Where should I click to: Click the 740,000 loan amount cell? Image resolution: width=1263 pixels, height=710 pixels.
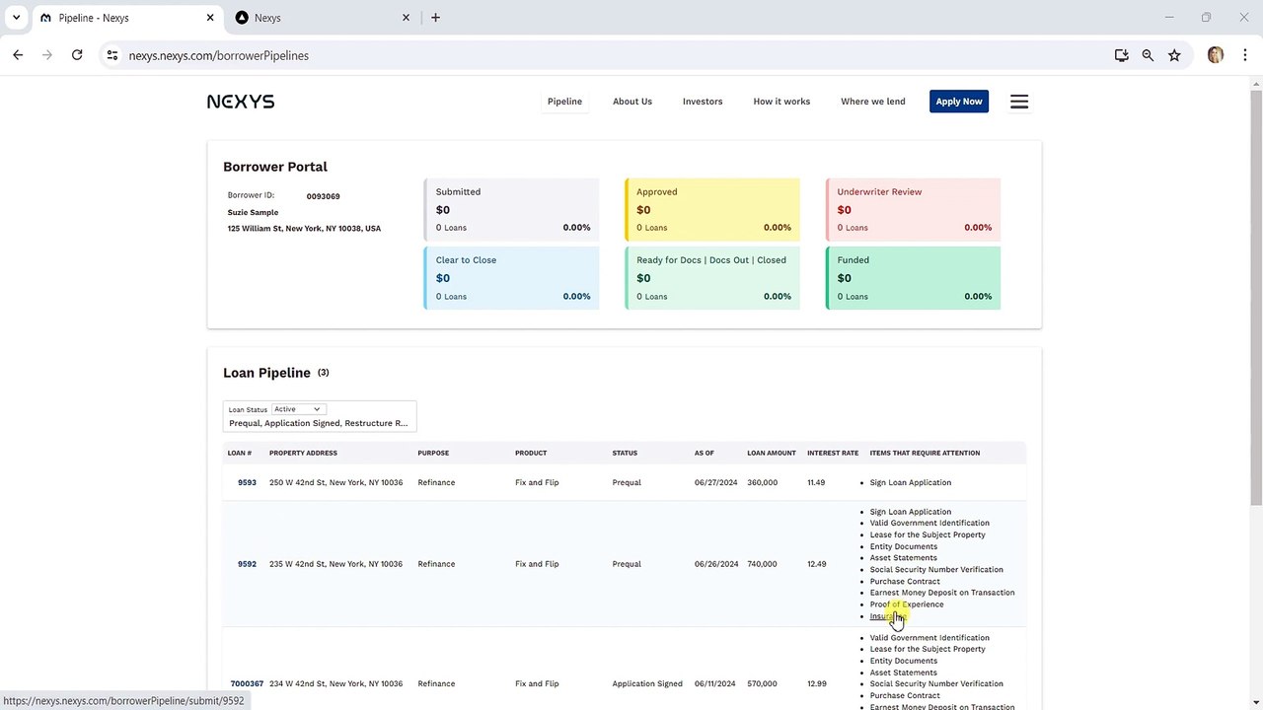762,564
